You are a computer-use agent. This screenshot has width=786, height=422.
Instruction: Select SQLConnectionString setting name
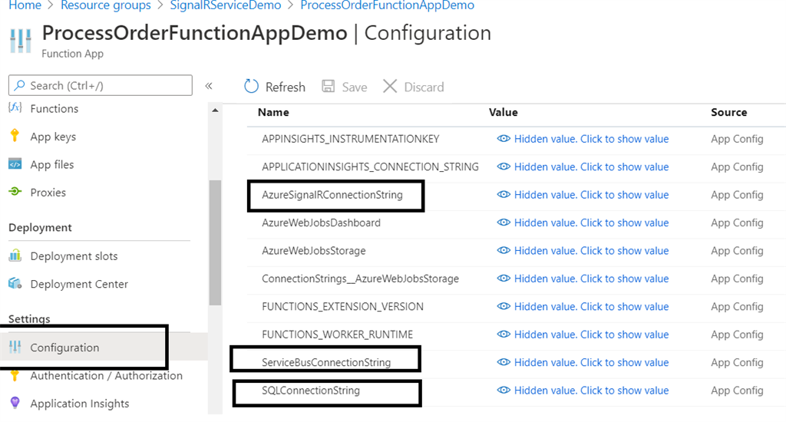point(311,391)
